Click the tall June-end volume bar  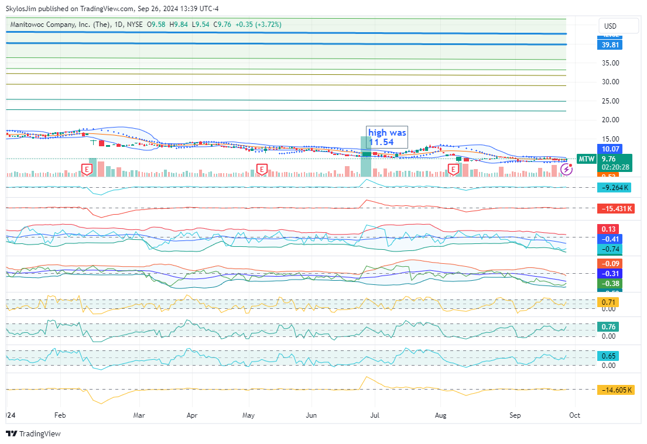pos(365,156)
